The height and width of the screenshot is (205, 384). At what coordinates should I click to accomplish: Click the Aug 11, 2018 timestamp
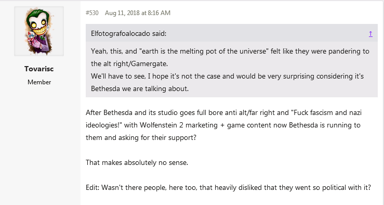(x=138, y=13)
